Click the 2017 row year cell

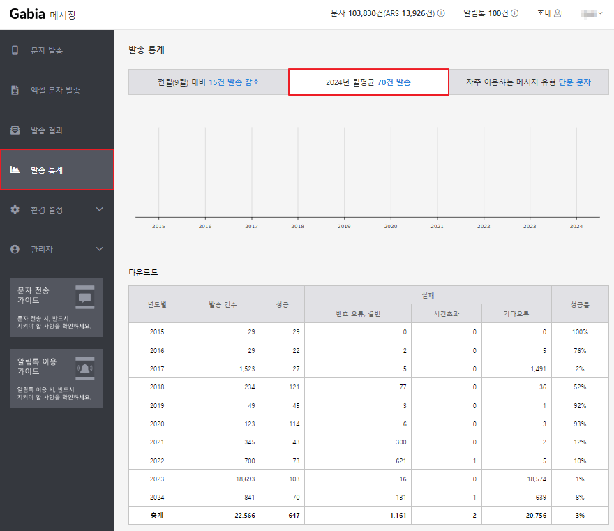click(157, 368)
